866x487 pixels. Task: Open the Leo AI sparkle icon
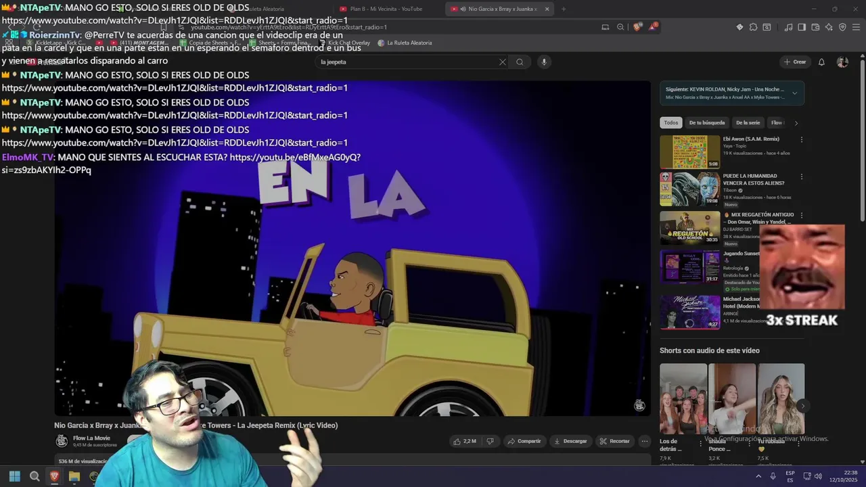[x=829, y=27]
